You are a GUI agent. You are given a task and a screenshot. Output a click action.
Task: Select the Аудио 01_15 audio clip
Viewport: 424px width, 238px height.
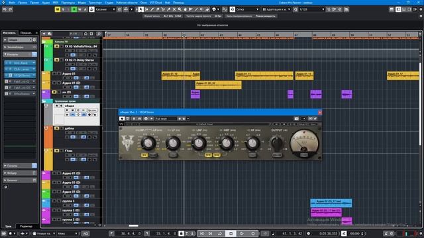click(264, 75)
